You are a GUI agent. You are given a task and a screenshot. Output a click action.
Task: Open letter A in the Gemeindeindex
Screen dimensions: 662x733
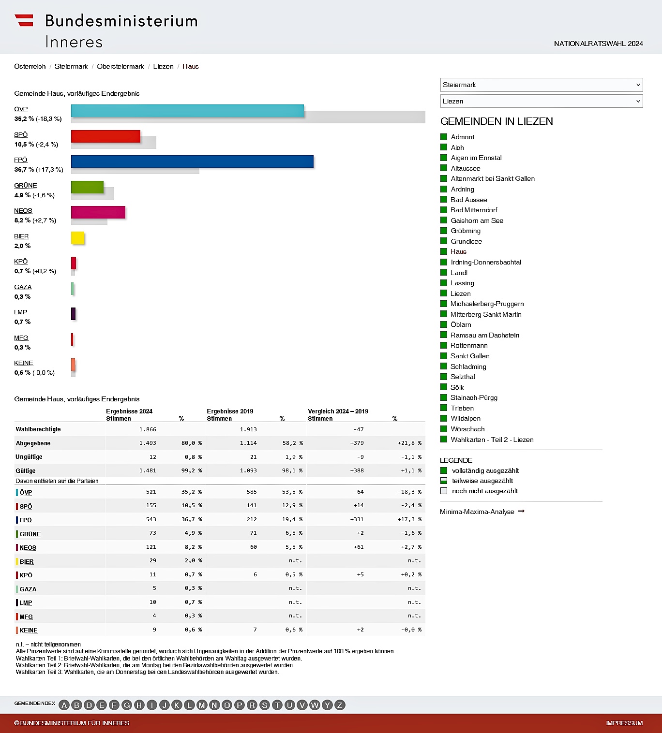point(64,705)
